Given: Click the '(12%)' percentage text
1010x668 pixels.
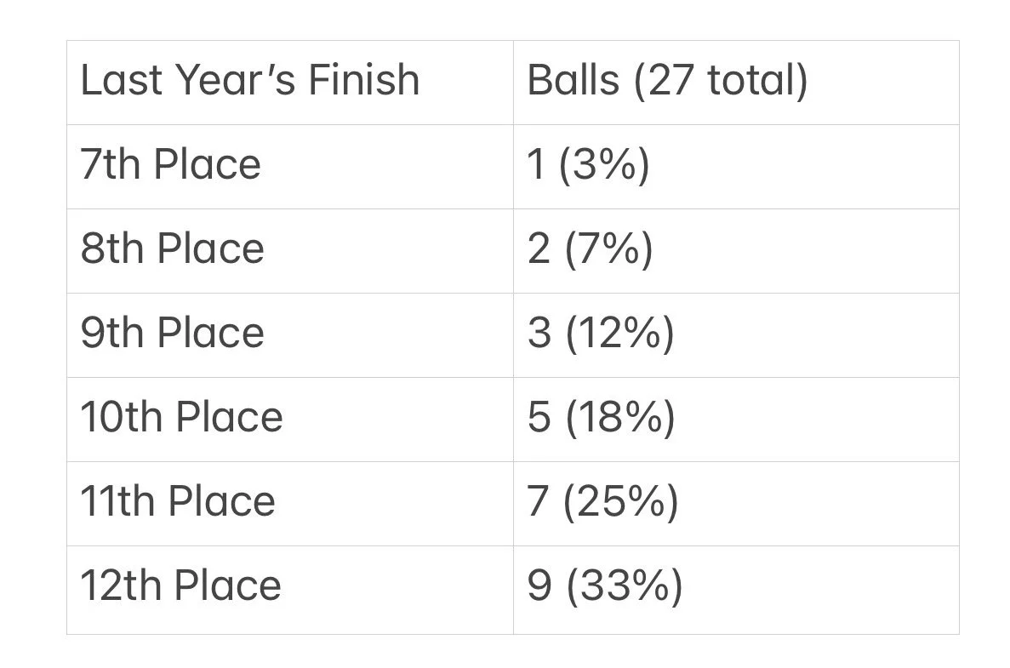Looking at the screenshot, I should pos(619,334).
